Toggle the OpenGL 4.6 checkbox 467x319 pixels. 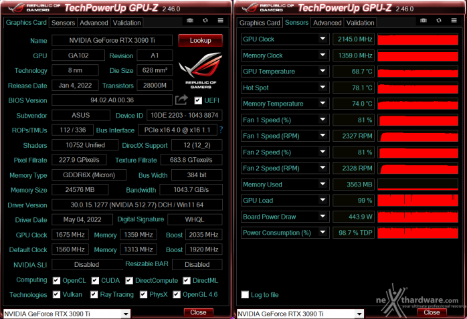click(177, 295)
